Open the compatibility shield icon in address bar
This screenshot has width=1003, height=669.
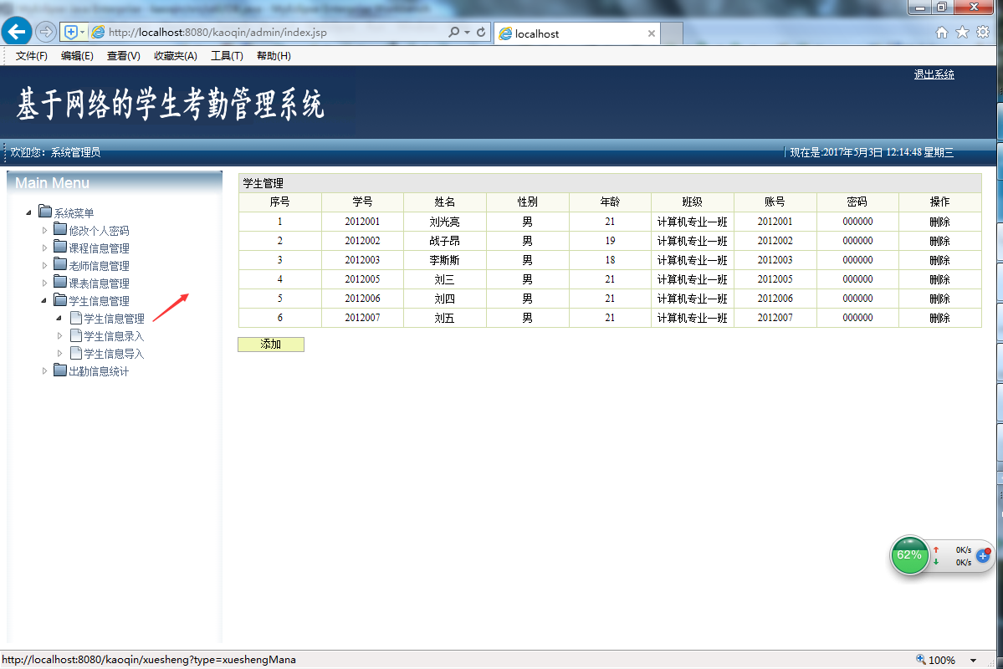pos(71,32)
